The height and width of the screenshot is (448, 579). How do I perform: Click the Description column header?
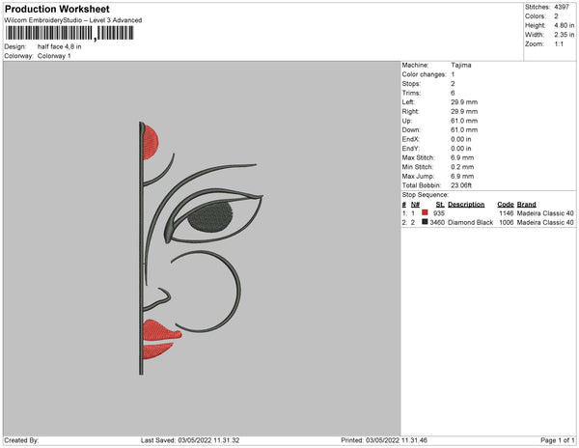coord(466,205)
